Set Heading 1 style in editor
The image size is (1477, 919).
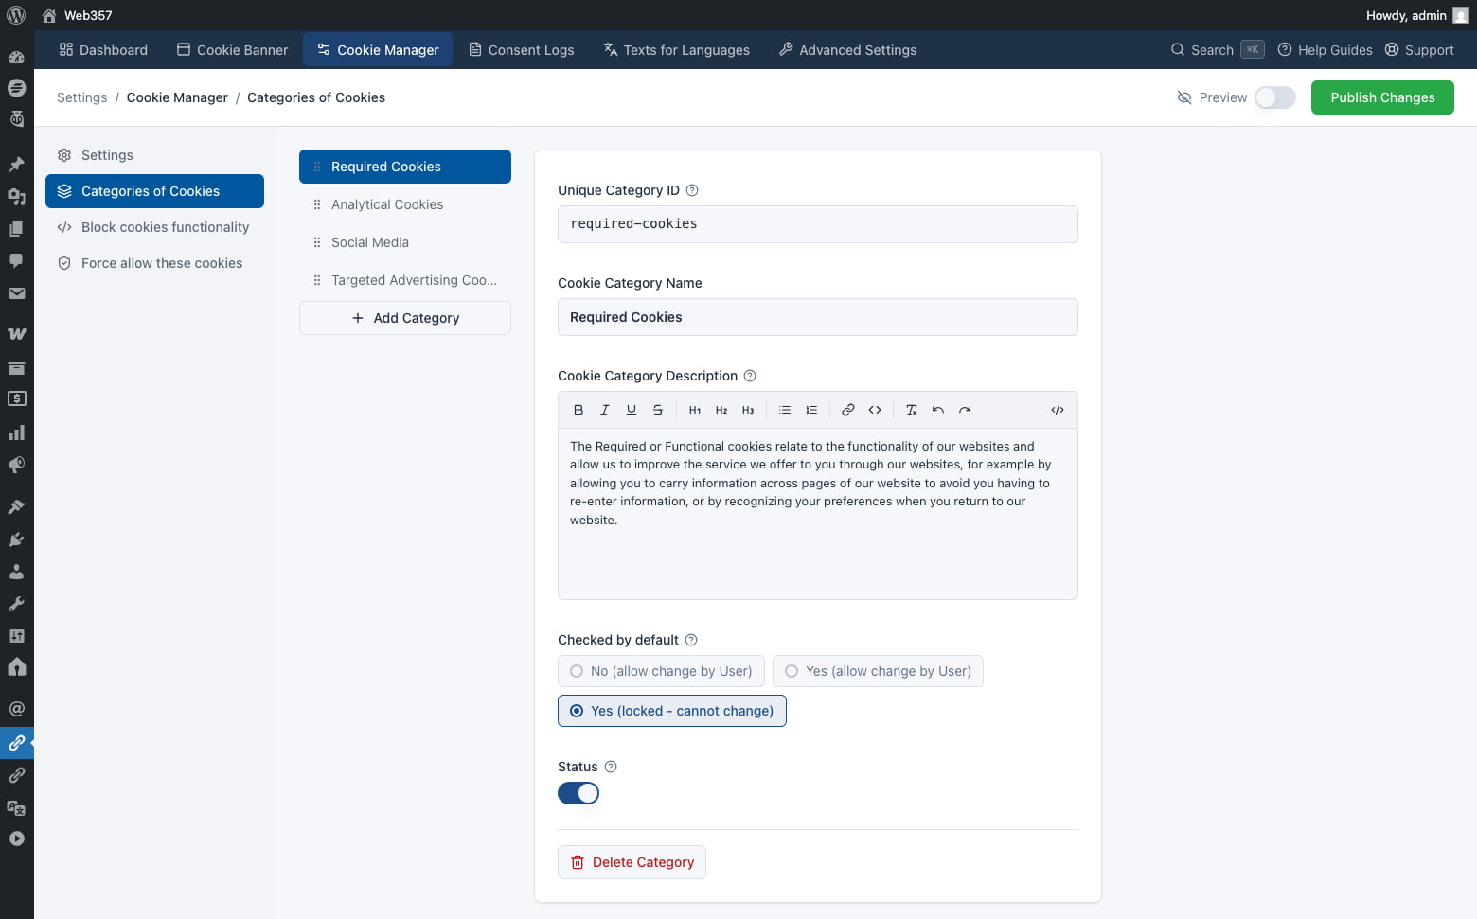695,410
